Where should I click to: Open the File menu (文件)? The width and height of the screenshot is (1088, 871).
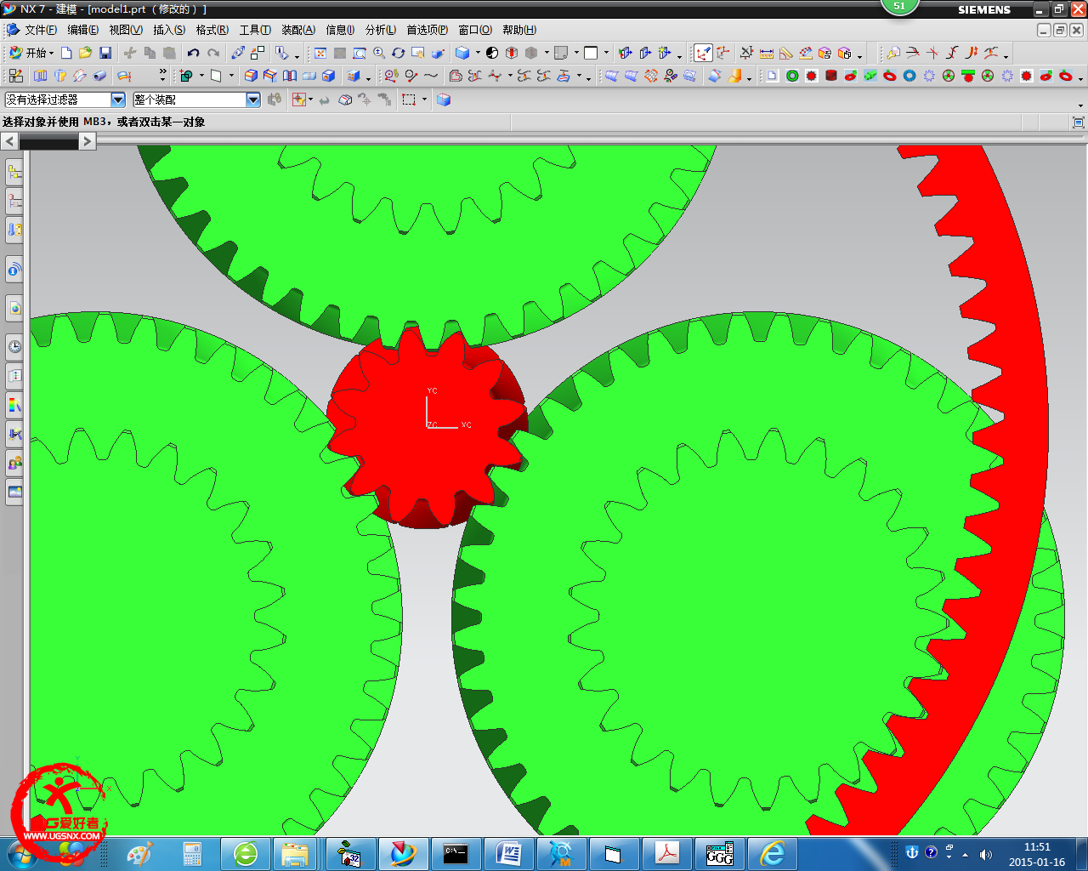40,30
